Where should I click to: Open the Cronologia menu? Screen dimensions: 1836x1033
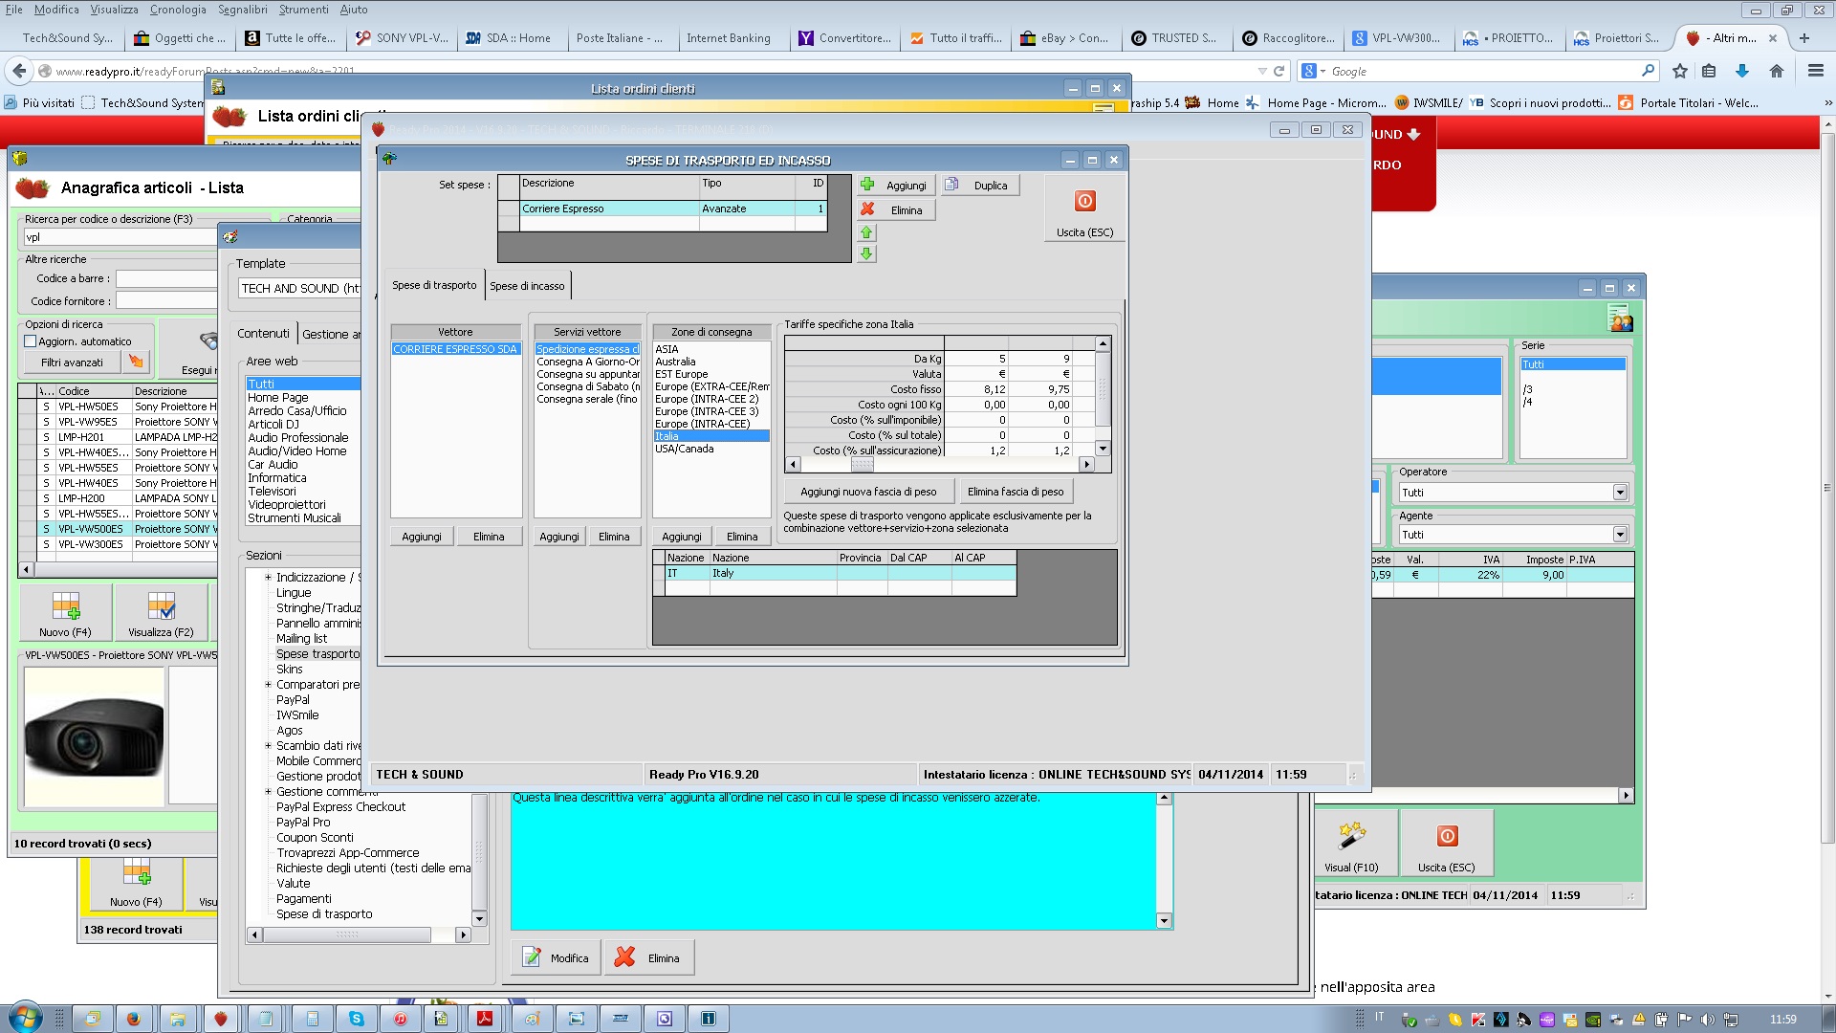coord(178,10)
